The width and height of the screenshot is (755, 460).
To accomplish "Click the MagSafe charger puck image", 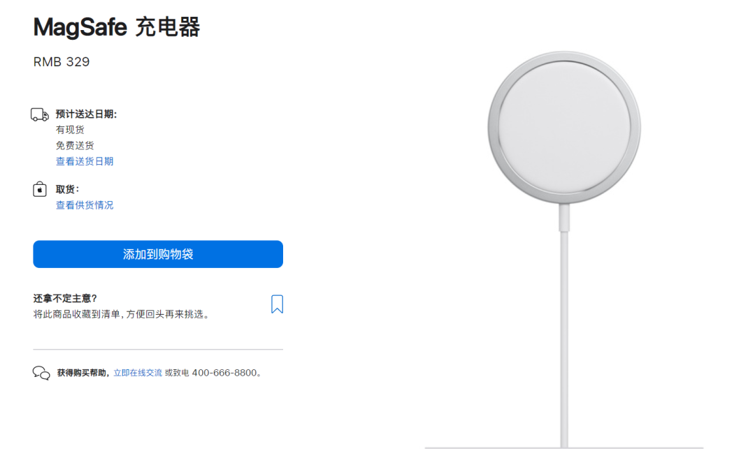I will [x=563, y=128].
